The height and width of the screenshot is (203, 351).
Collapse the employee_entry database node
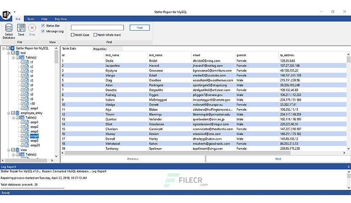tap(8, 113)
